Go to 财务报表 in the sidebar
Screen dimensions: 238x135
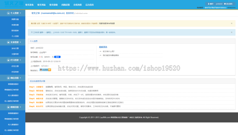(x=15, y=30)
